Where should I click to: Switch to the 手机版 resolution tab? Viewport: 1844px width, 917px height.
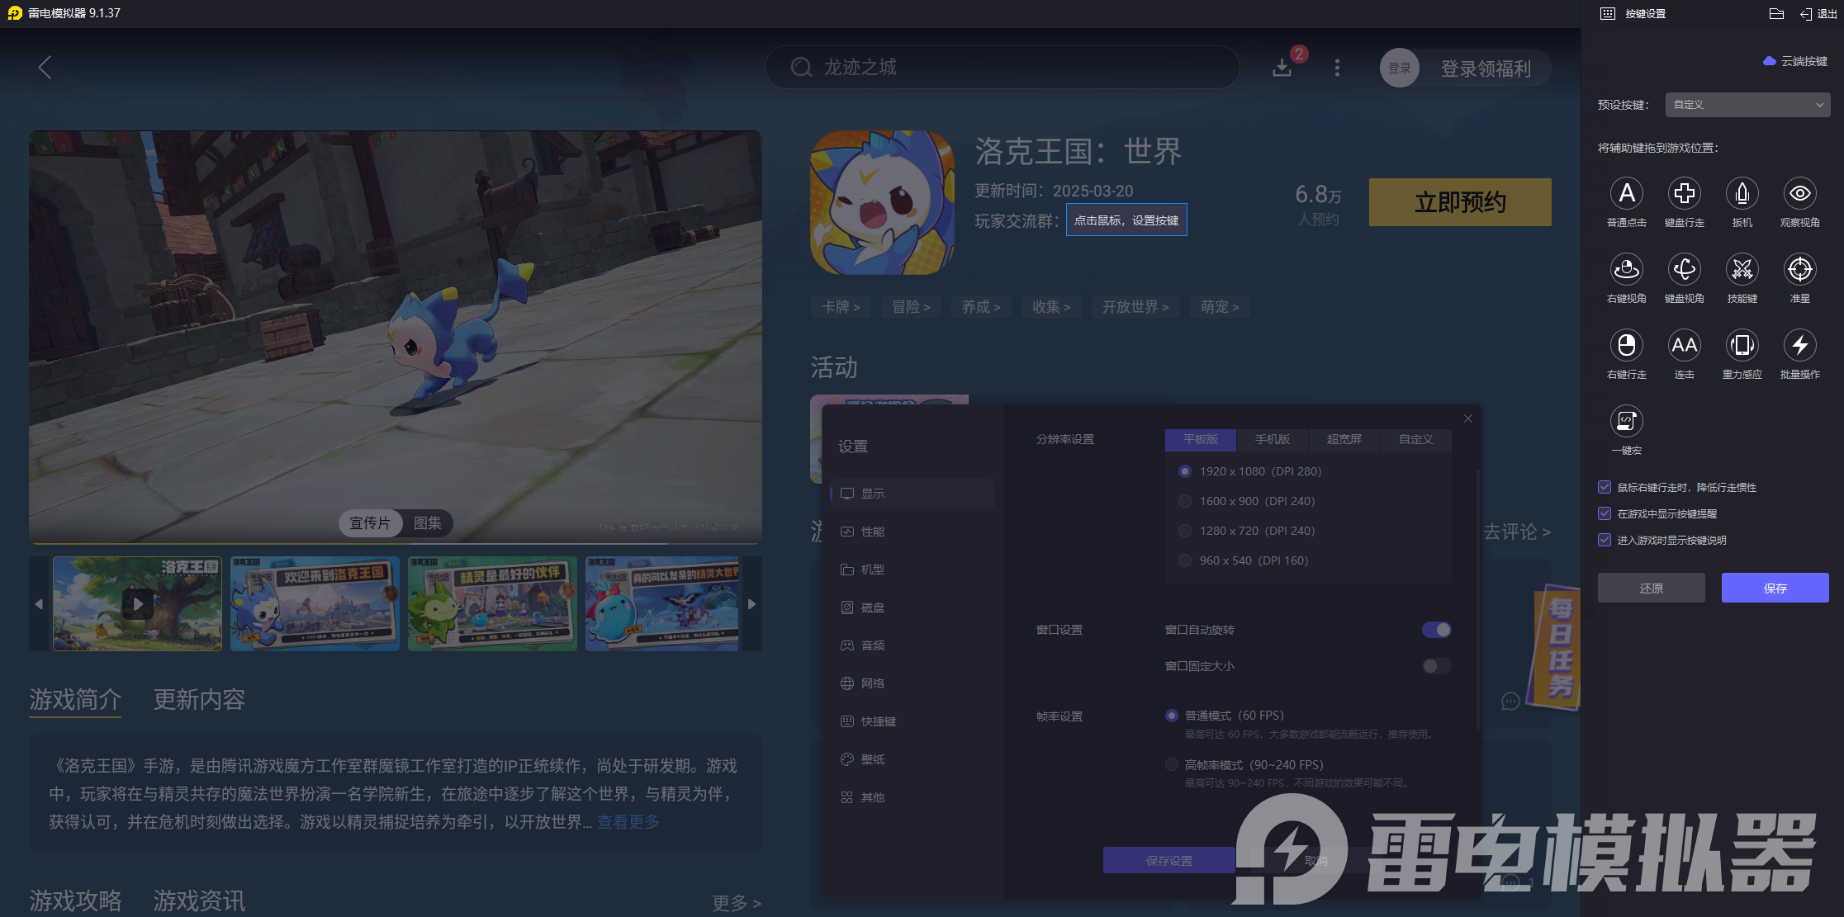1272,439
